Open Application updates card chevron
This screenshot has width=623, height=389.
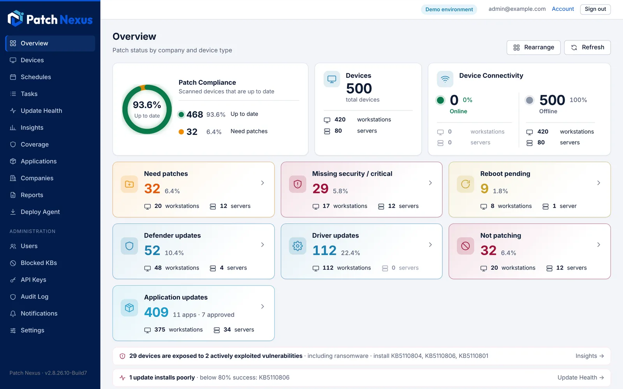click(x=262, y=307)
